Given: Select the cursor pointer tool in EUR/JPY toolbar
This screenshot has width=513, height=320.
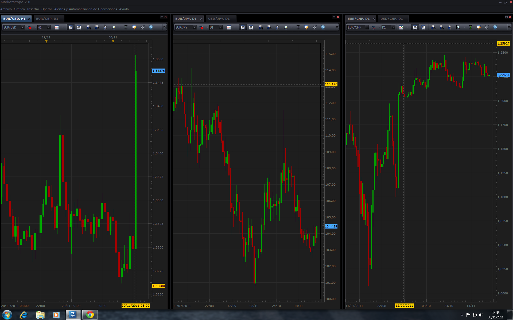Looking at the screenshot, I should coord(277,27).
